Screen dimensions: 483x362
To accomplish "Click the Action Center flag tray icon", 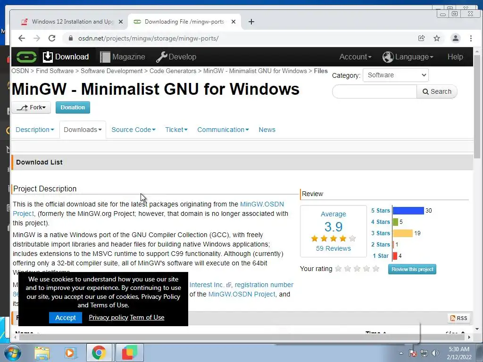I will (413, 353).
